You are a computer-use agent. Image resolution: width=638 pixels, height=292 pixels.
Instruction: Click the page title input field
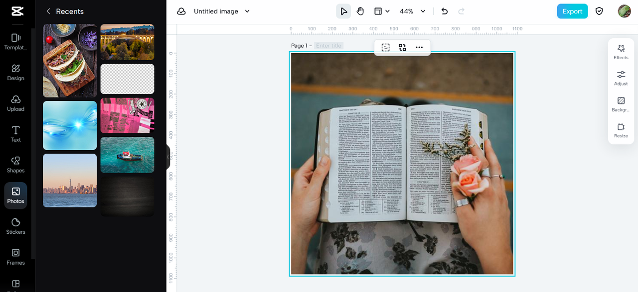pyautogui.click(x=328, y=46)
